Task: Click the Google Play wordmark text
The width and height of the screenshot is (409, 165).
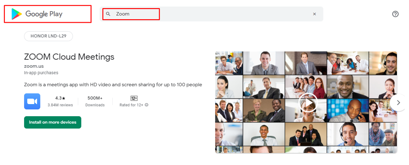Action: (x=44, y=14)
